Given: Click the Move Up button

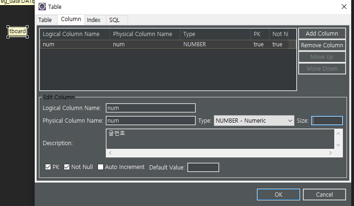Looking at the screenshot, I should click(322, 57).
